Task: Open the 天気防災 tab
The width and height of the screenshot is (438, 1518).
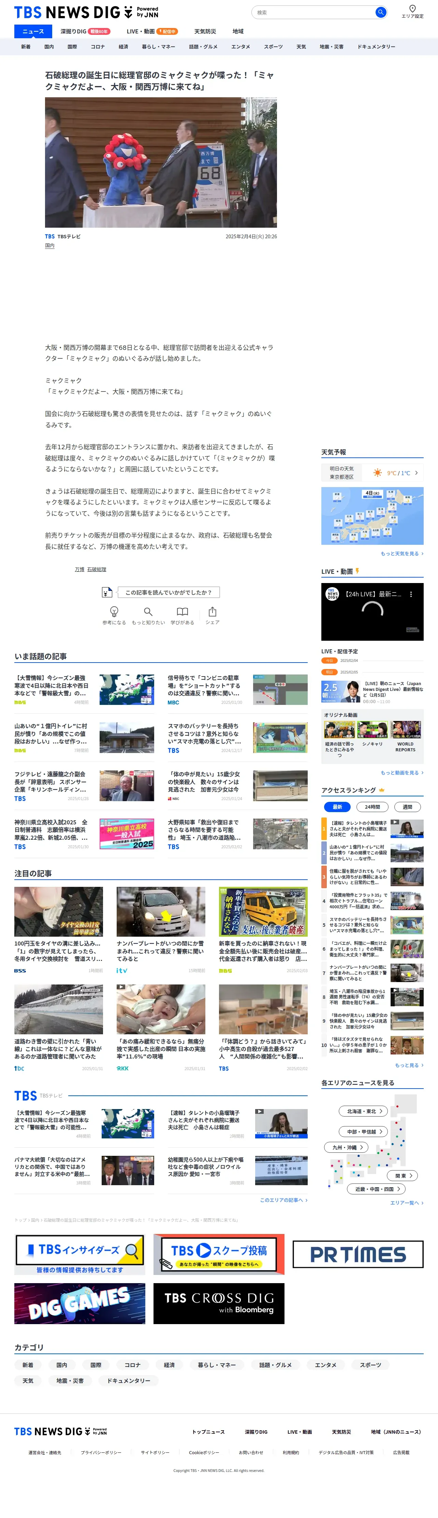Action: [x=205, y=31]
